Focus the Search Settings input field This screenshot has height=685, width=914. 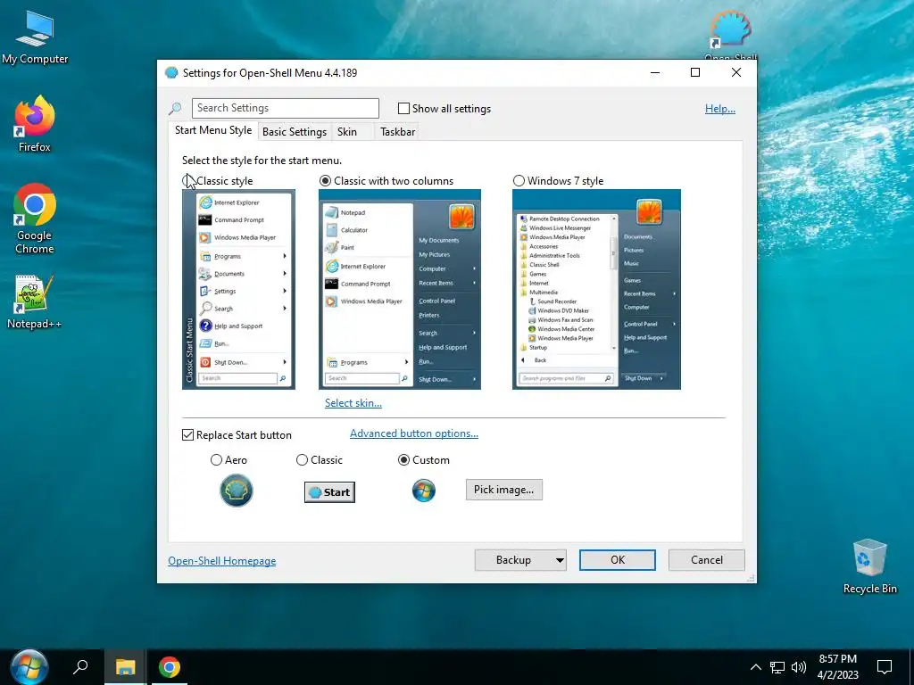pos(285,108)
